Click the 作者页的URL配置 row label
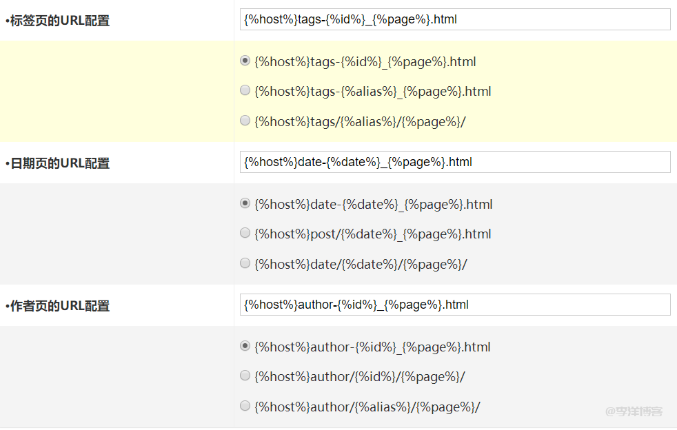The height and width of the screenshot is (430, 677). (57, 306)
